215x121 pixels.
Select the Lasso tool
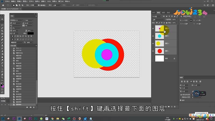coord(2,25)
